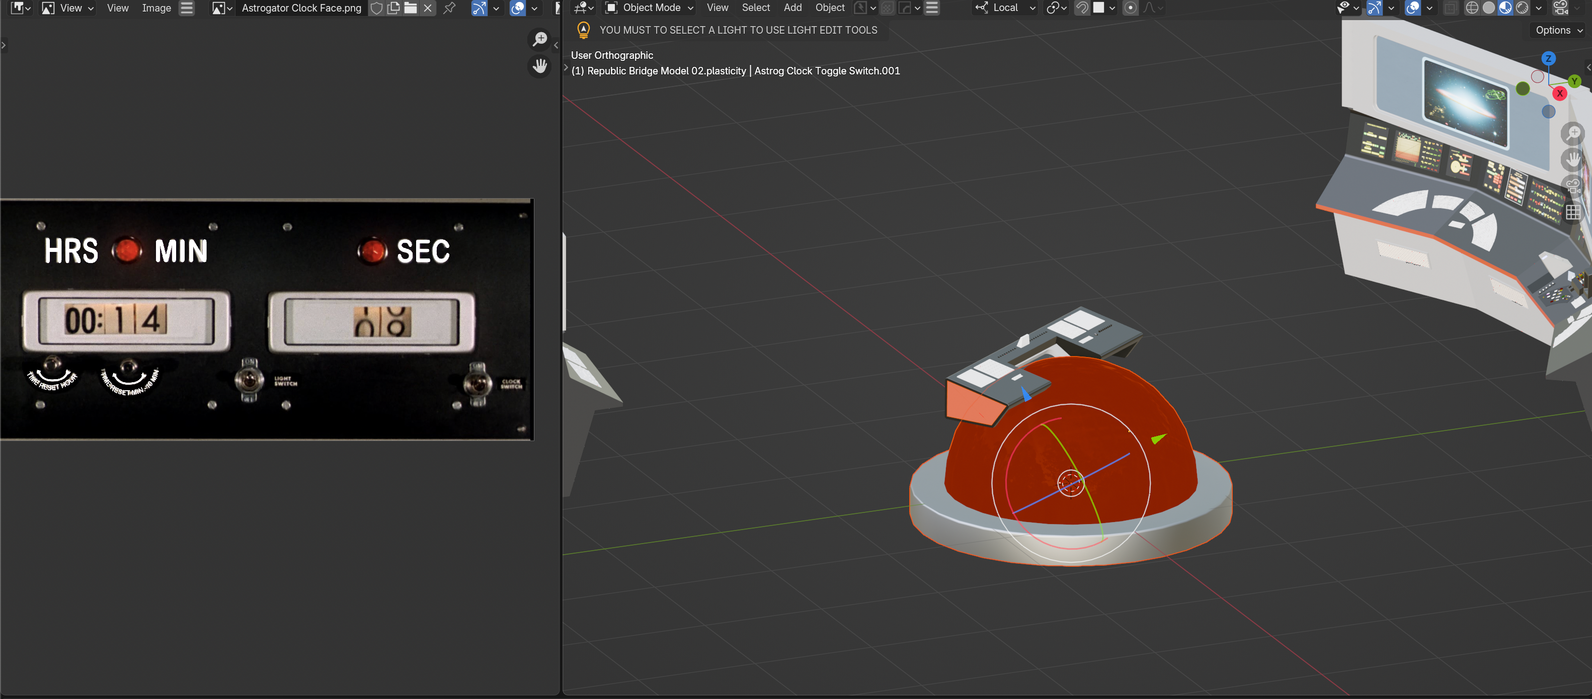The width and height of the screenshot is (1592, 699).
Task: Click the light edit tools warning text
Action: [738, 30]
